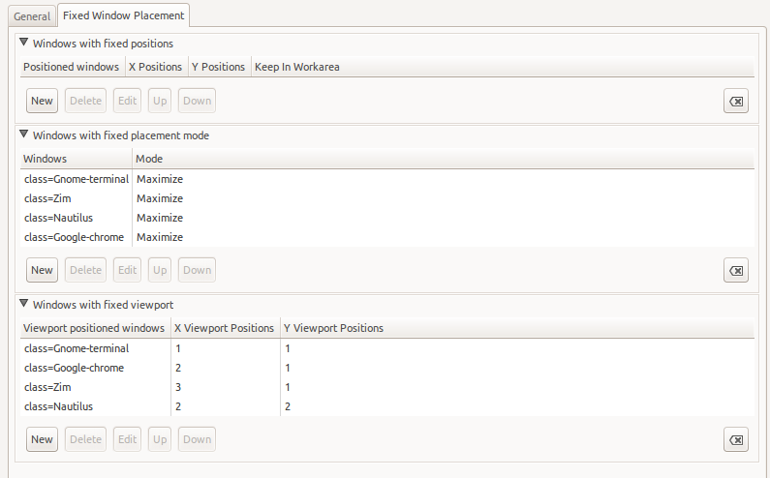Click the Keep In Workarea column header

pyautogui.click(x=296, y=67)
